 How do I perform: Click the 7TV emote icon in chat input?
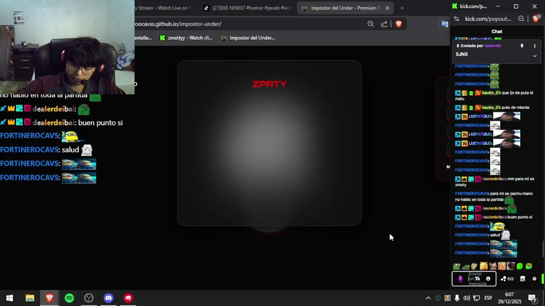click(477, 279)
